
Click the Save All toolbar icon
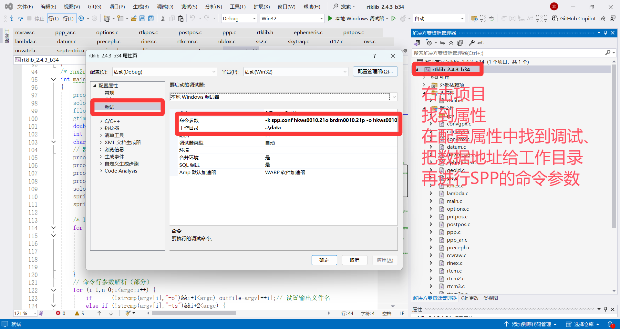pos(151,18)
